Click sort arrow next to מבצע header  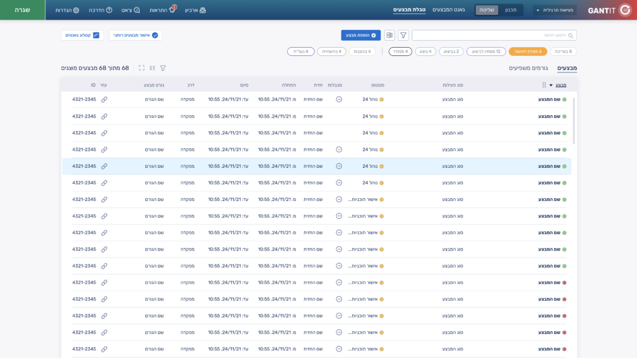click(x=551, y=86)
